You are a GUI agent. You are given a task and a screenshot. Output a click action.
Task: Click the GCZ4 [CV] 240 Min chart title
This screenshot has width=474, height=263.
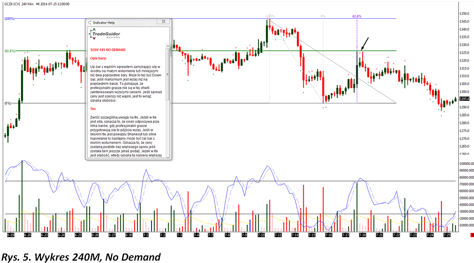[x=19, y=4]
